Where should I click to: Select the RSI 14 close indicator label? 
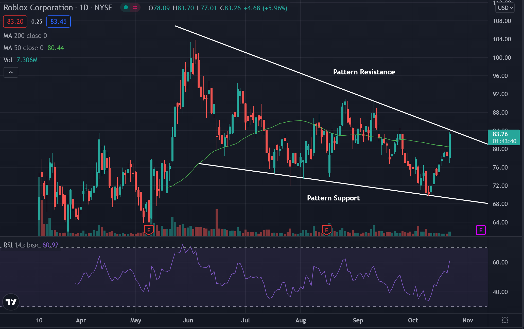pyautogui.click(x=21, y=245)
